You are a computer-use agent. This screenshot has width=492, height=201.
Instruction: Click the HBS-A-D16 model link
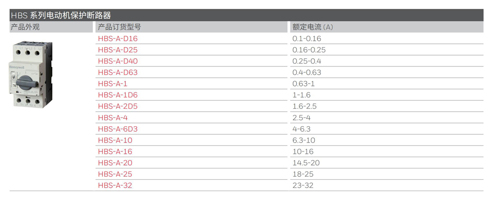[x=118, y=38]
